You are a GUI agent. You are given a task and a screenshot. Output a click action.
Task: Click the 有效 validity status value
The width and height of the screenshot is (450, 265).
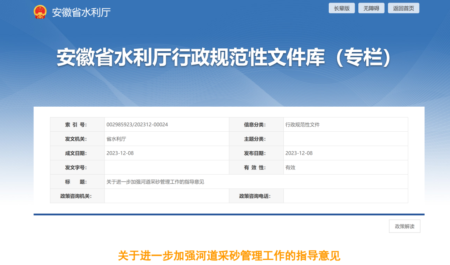tap(290, 167)
